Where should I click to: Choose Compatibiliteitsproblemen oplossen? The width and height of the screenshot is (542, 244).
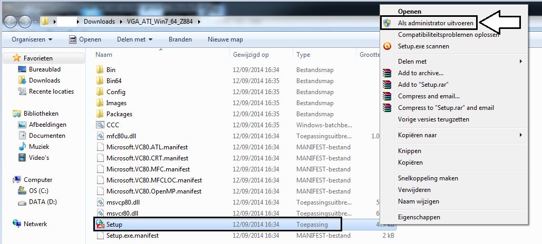pos(448,35)
